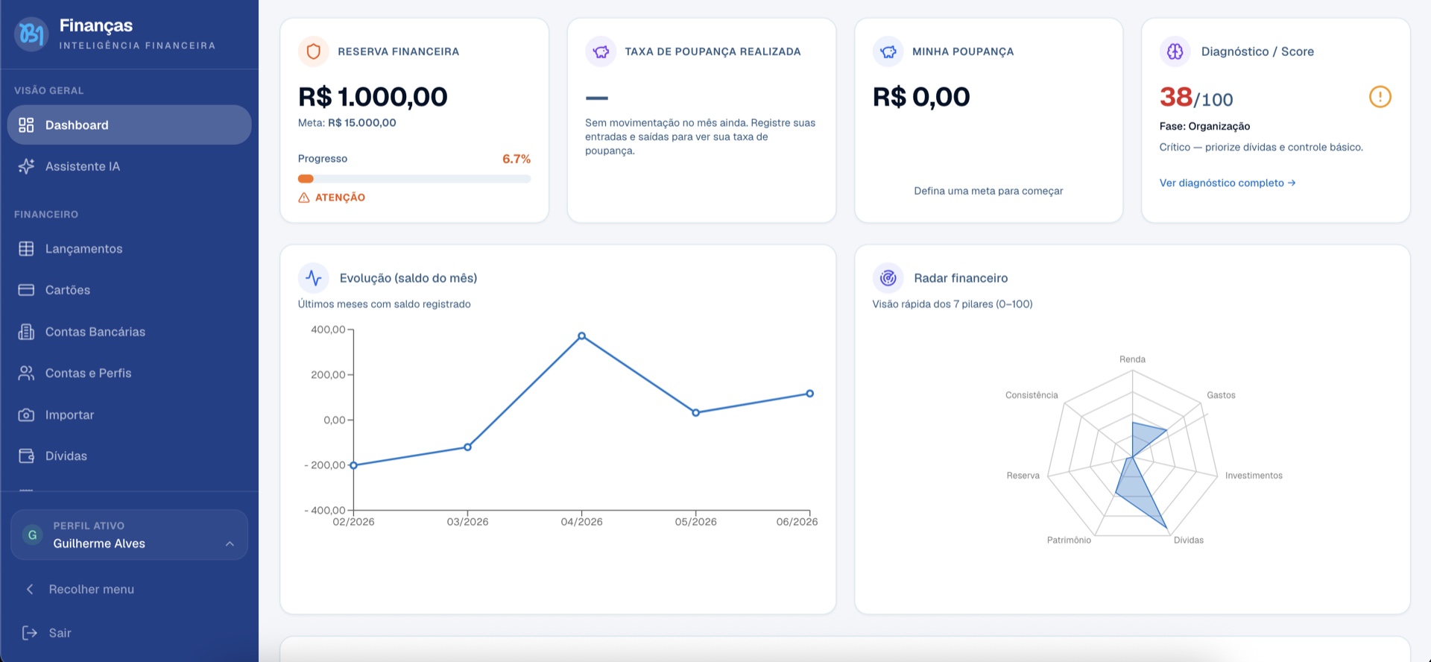The width and height of the screenshot is (1431, 662).
Task: Click the Sair logout arrow icon
Action: point(30,633)
